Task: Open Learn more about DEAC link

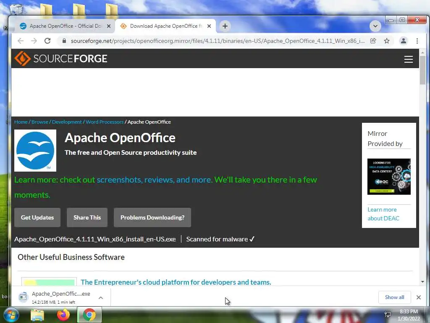Action: (383, 214)
